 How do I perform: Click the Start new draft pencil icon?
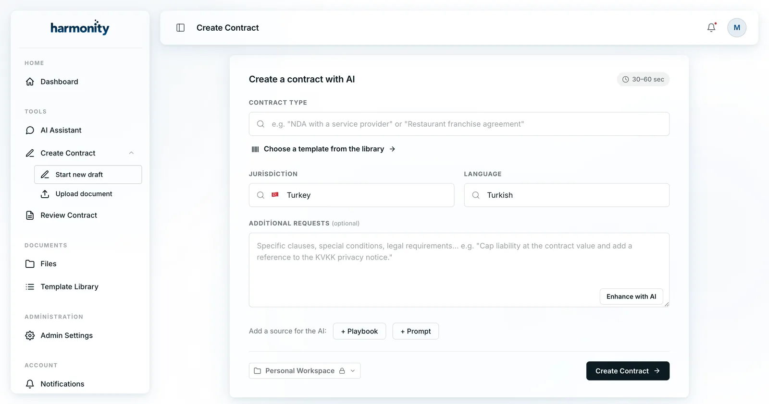[45, 175]
